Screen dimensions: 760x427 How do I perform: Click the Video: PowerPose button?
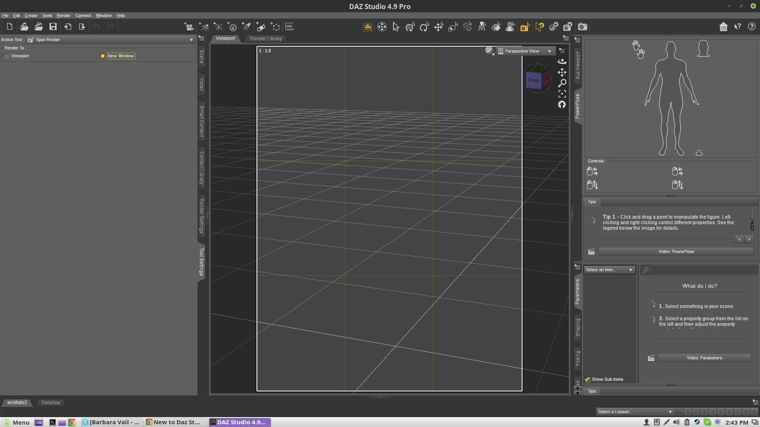(x=676, y=252)
